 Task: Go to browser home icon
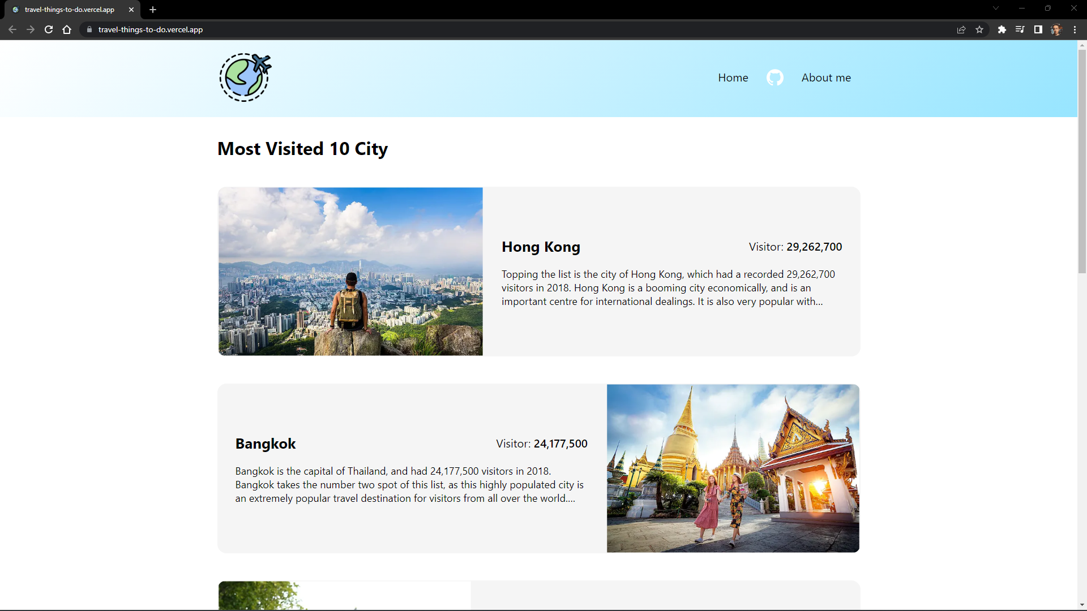pos(67,29)
